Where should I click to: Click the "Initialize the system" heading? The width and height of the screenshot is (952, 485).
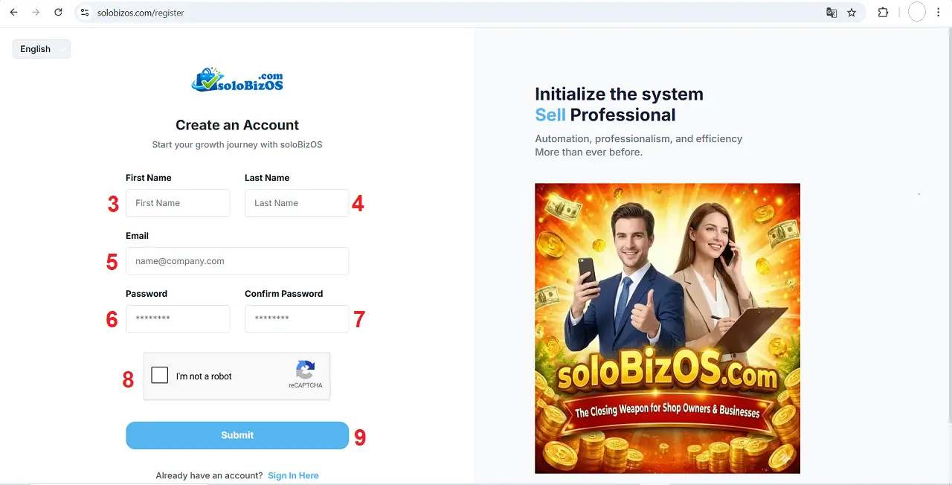(x=619, y=94)
